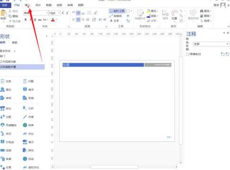This screenshot has width=230, height=170.
Task: Click 新建批注 (New Comment) button
Action: pyautogui.click(x=194, y=54)
